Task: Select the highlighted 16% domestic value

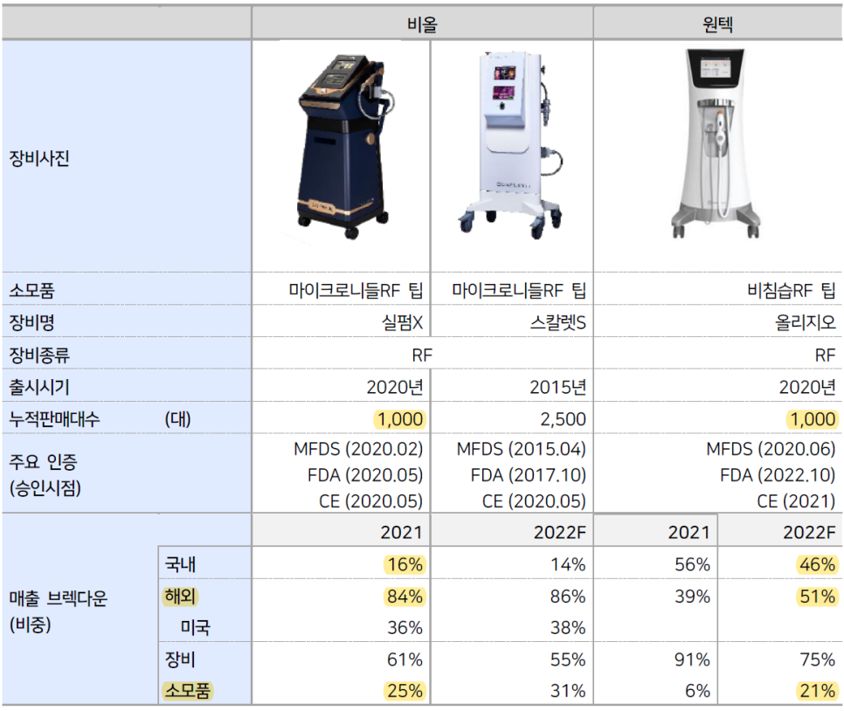Action: (405, 564)
